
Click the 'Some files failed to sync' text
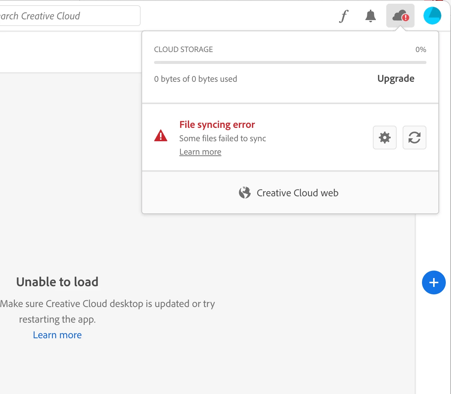tap(223, 138)
